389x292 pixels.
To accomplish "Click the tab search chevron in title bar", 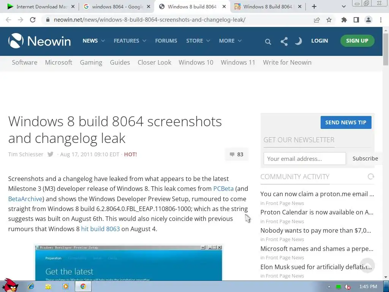I will [343, 7].
